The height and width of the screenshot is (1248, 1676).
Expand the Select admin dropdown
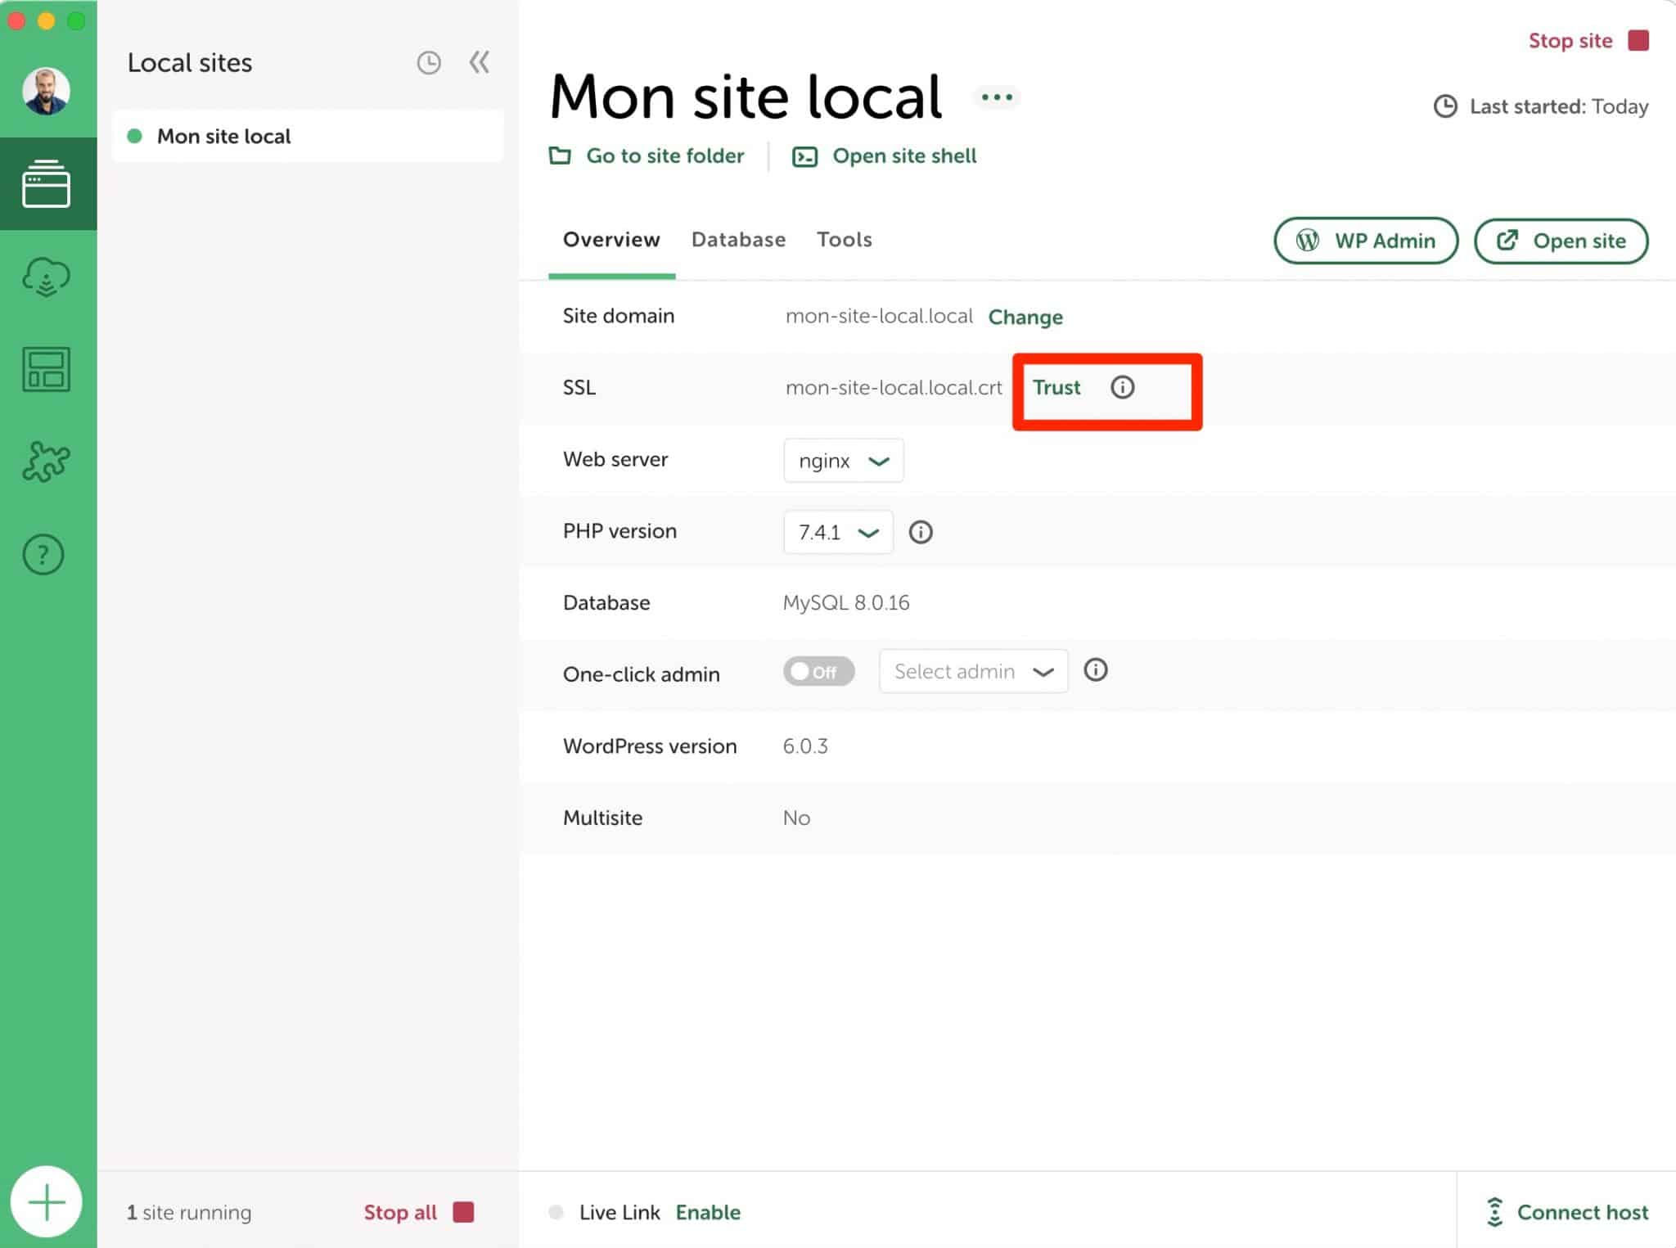point(973,671)
